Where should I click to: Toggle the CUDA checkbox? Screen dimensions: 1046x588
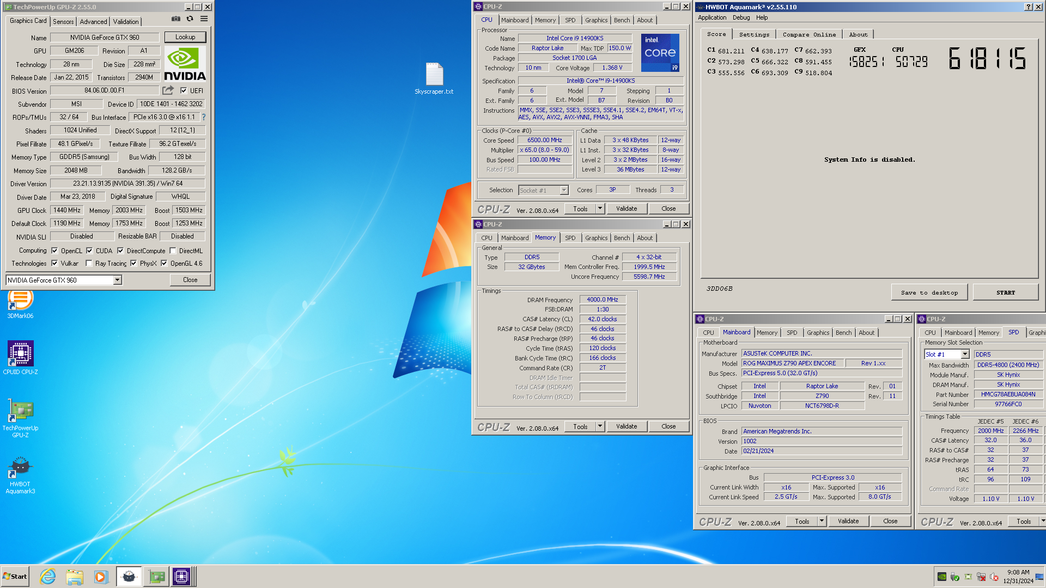coord(89,251)
